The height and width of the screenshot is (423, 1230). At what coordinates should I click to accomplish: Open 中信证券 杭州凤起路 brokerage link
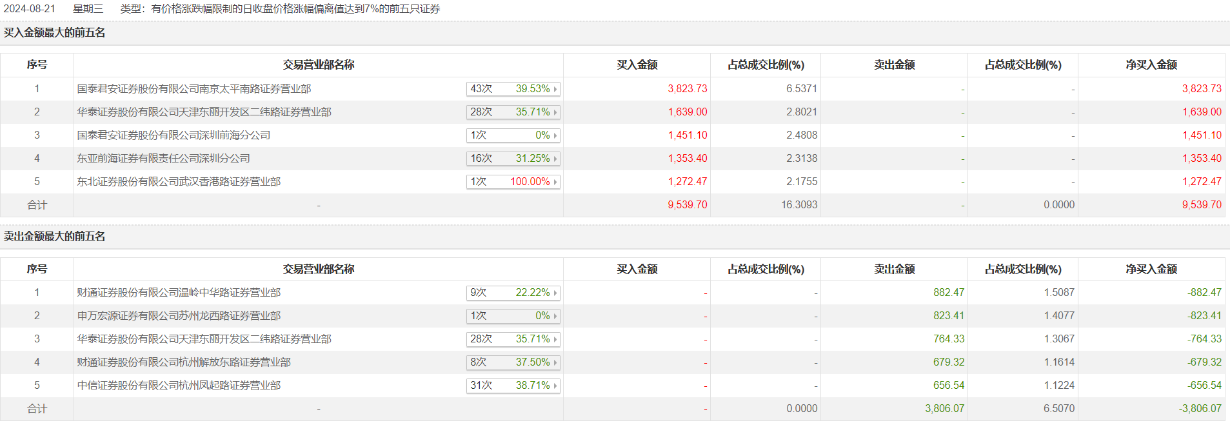tap(179, 386)
